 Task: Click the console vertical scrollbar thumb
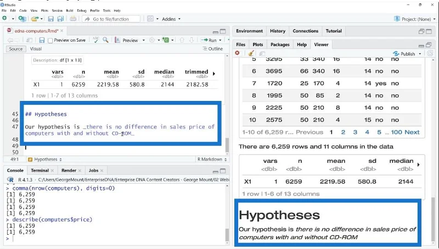pyautogui.click(x=227, y=235)
